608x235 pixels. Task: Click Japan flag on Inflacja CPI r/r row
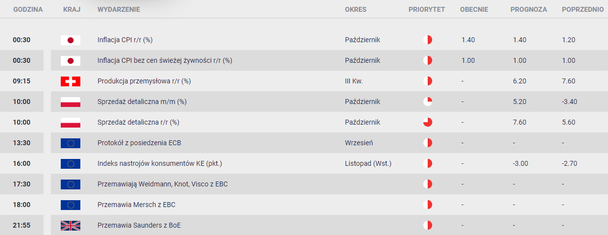coord(70,40)
